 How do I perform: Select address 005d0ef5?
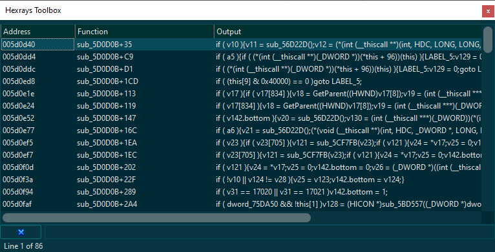tap(18, 143)
